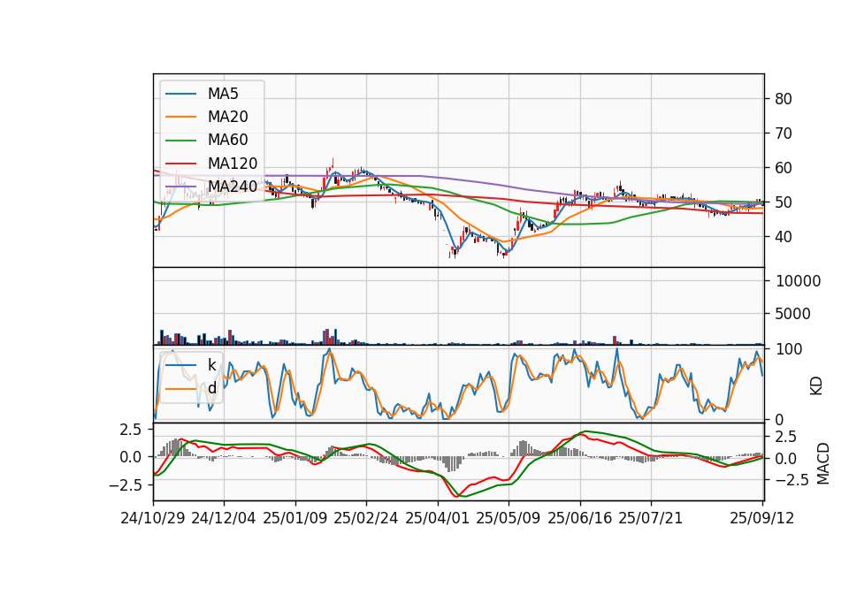Click the 80 price axis tick label
Image resolution: width=849 pixels, height=610 pixels.
[x=784, y=99]
